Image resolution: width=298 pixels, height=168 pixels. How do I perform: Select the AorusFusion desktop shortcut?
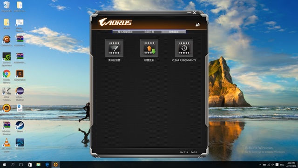[x=20, y=76]
